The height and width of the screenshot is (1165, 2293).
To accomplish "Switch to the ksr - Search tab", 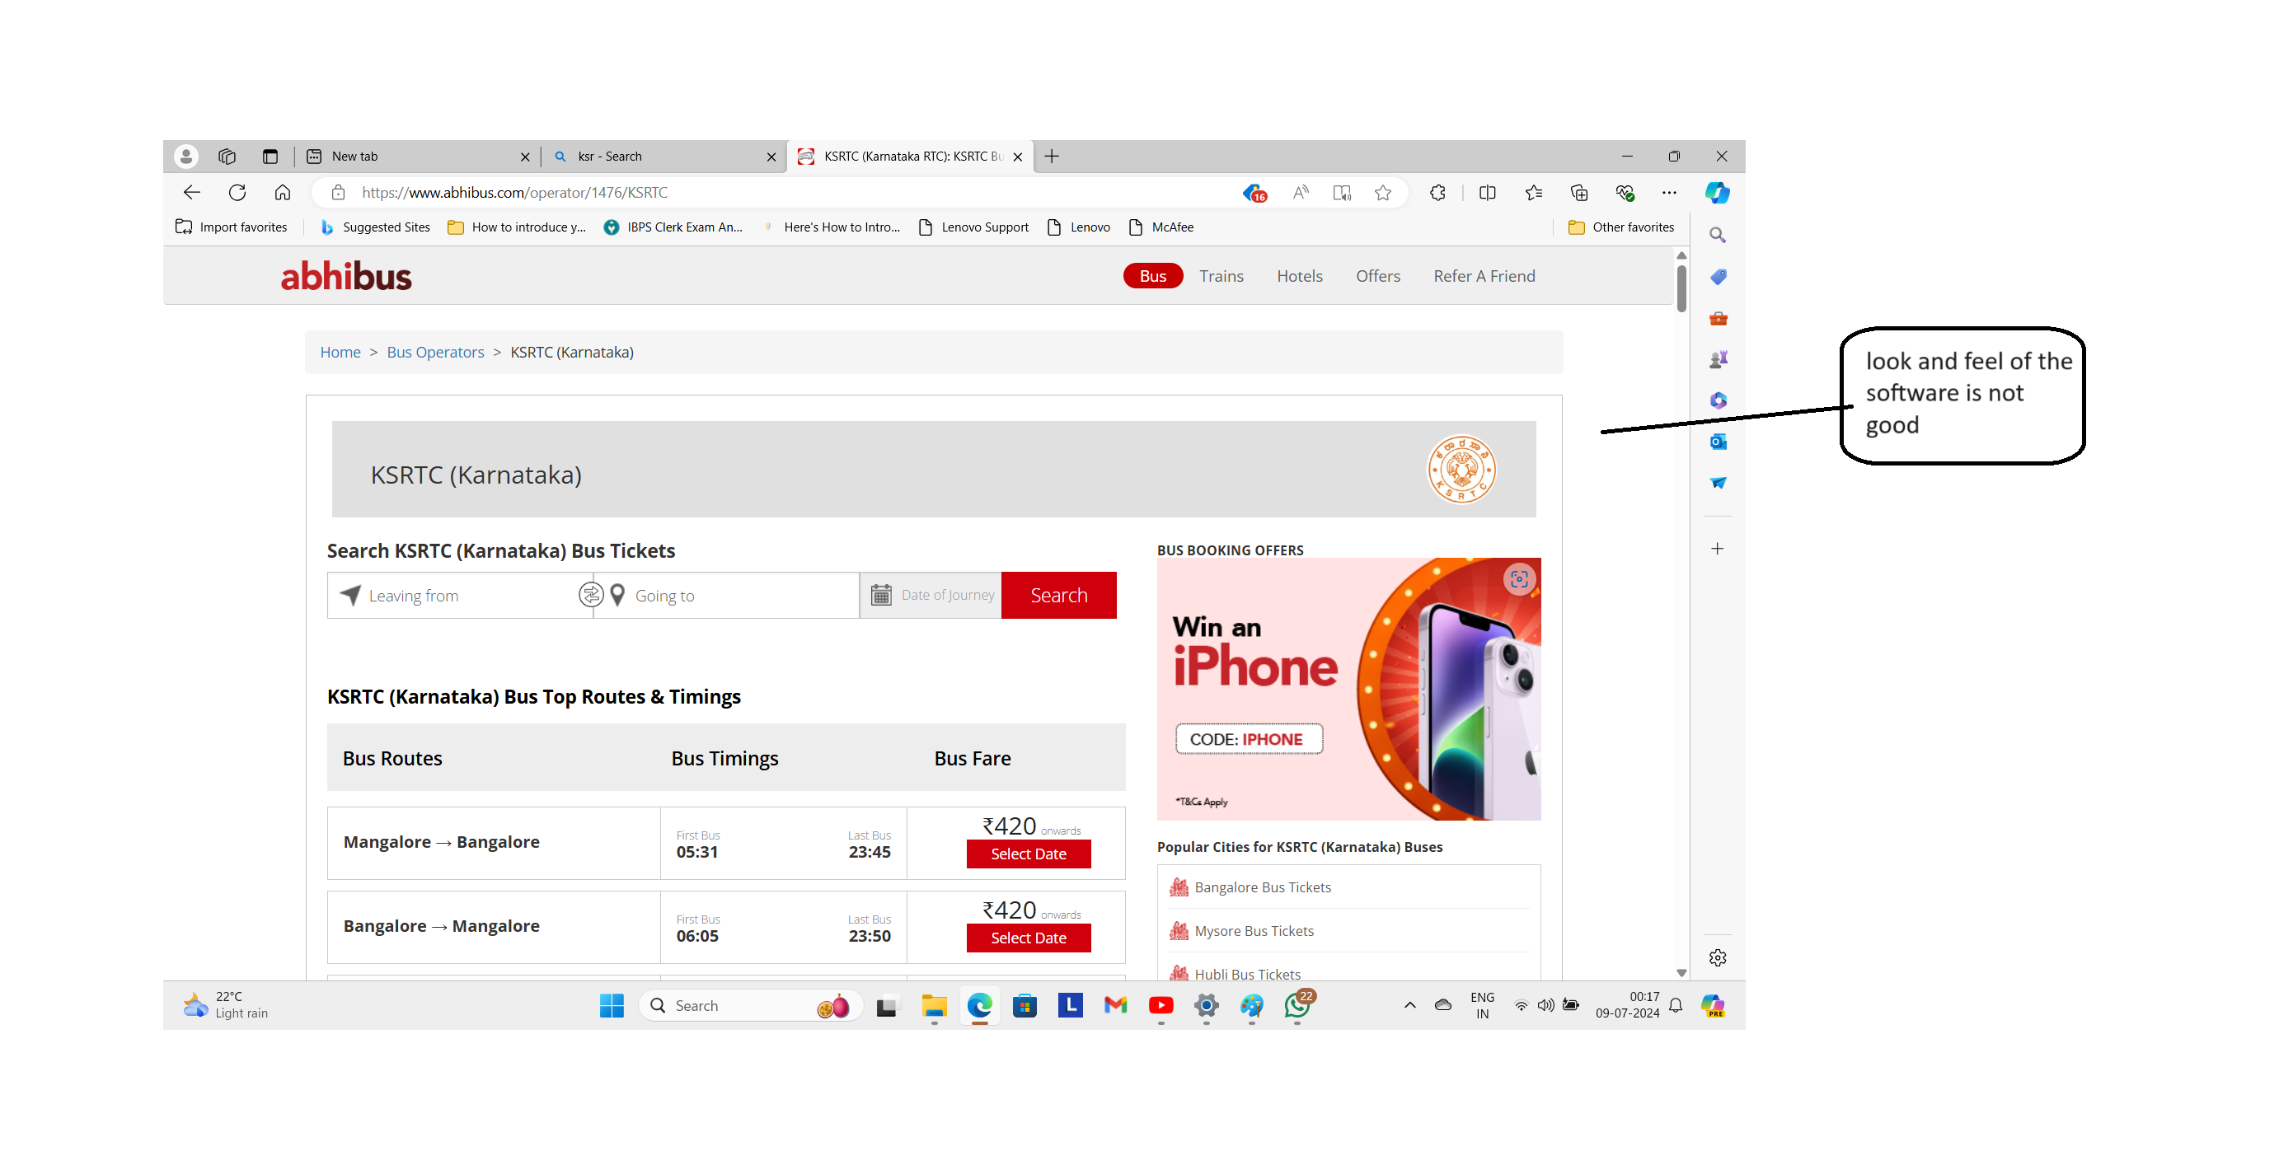I will 665,157.
